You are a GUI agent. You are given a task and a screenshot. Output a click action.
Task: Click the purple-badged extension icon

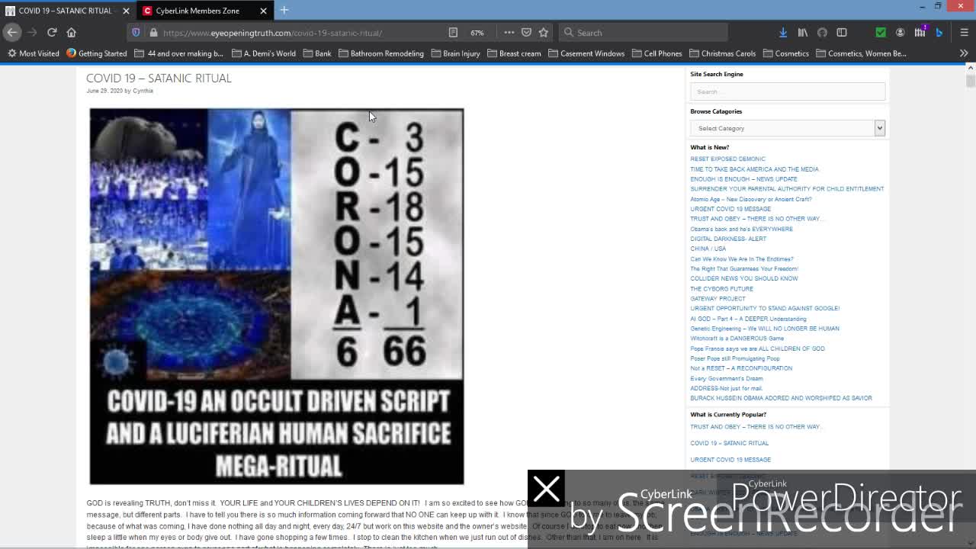click(920, 32)
